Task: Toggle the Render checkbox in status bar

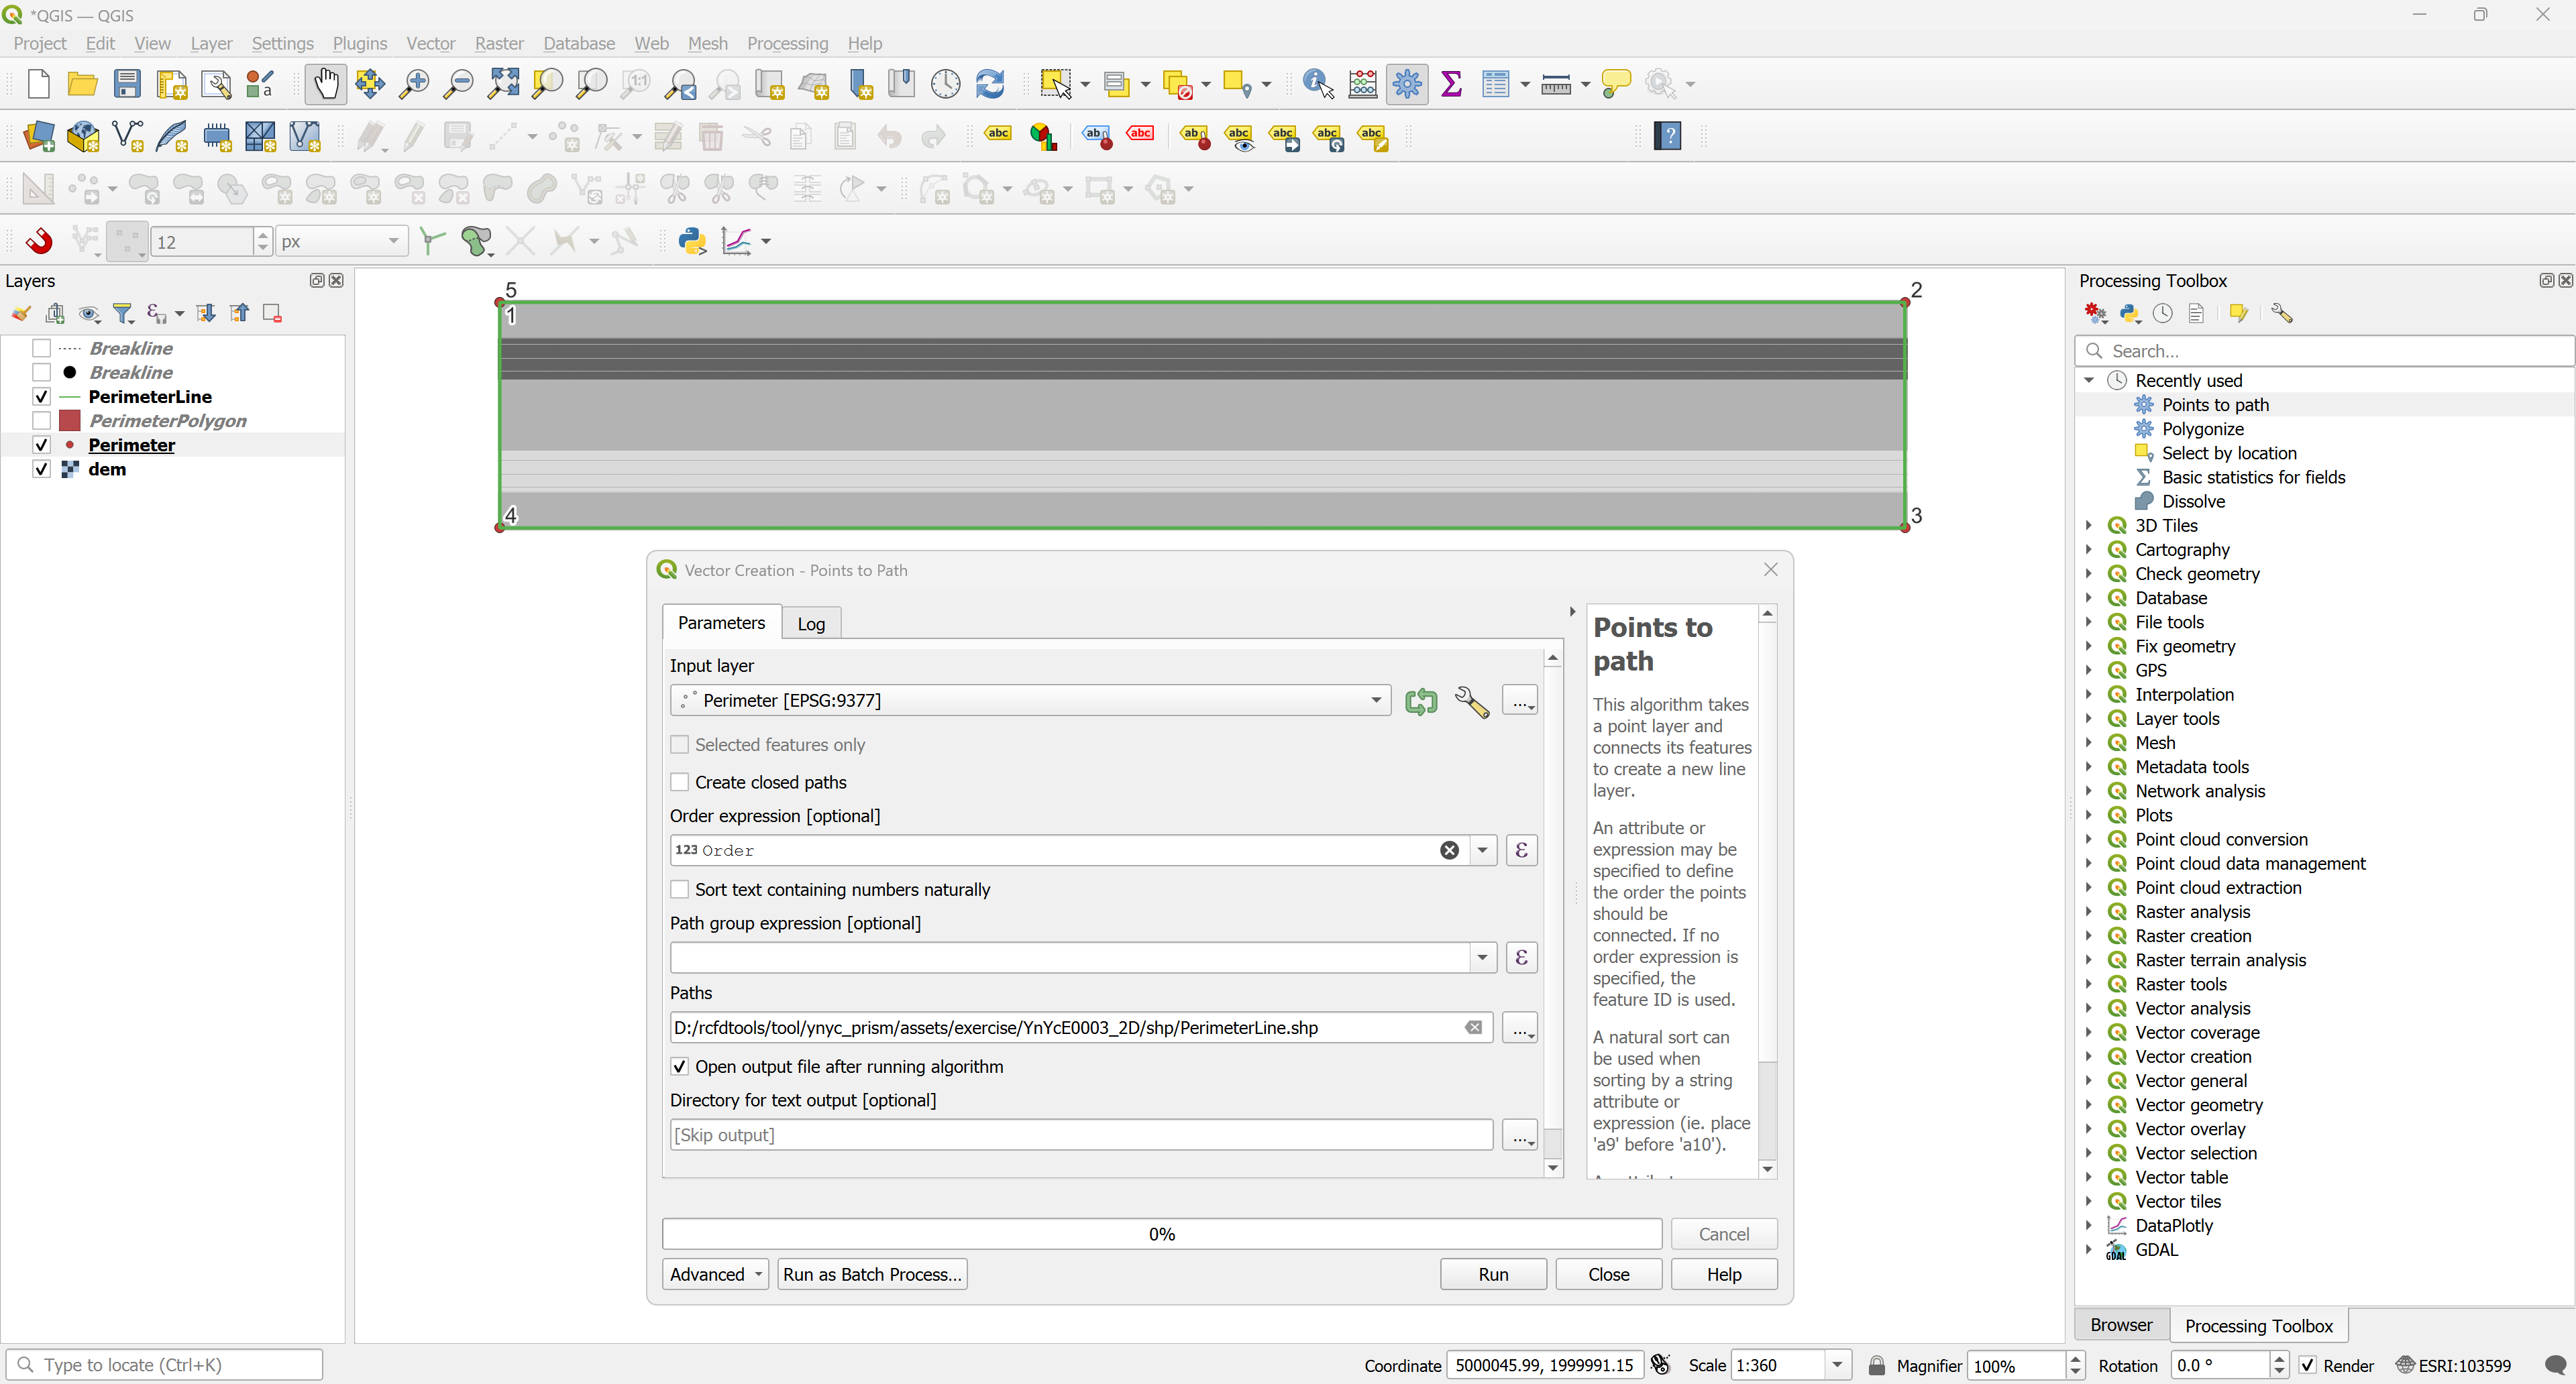Action: 2308,1365
